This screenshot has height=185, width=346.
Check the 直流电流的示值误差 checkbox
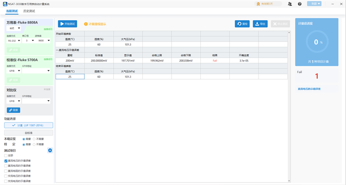6,166
